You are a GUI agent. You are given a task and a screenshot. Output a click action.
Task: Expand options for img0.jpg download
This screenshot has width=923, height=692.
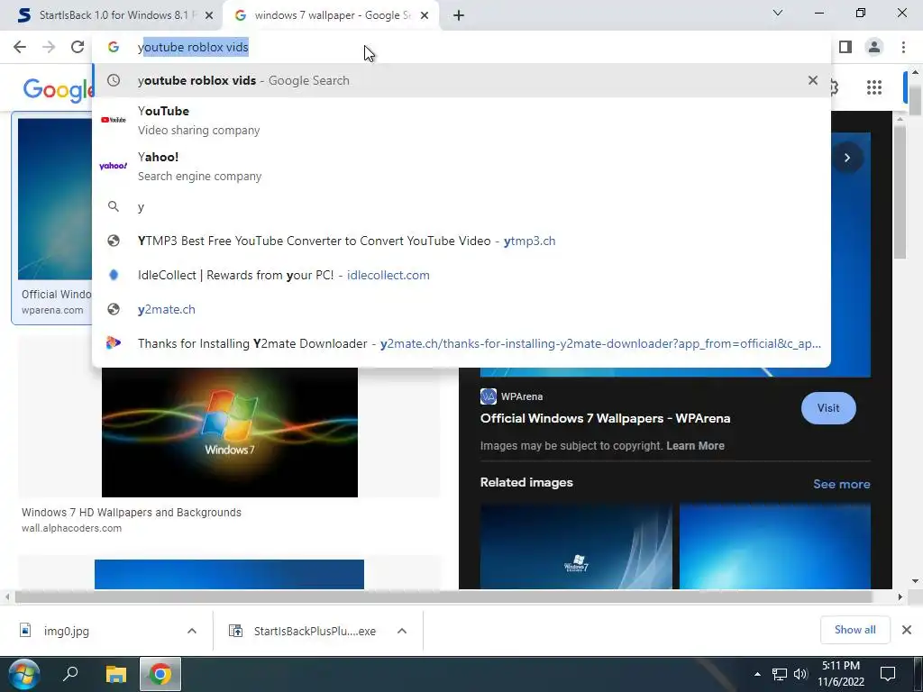192,631
